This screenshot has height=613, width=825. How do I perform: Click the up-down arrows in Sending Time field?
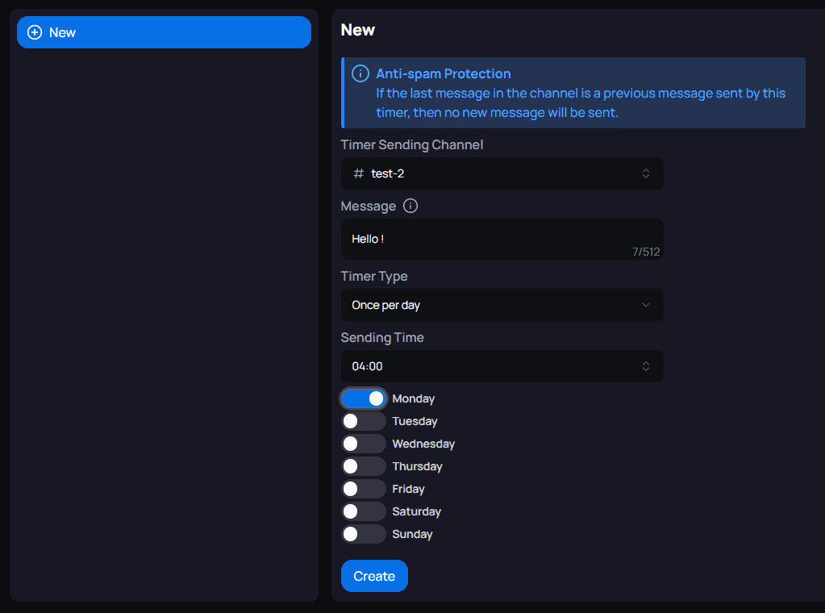coord(645,366)
